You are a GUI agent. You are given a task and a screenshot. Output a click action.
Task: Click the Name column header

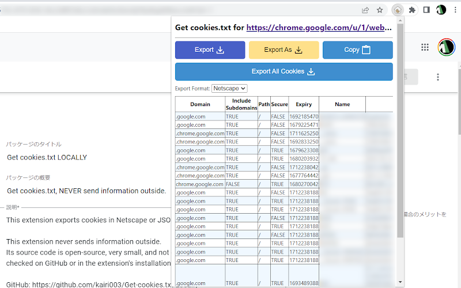(342, 104)
